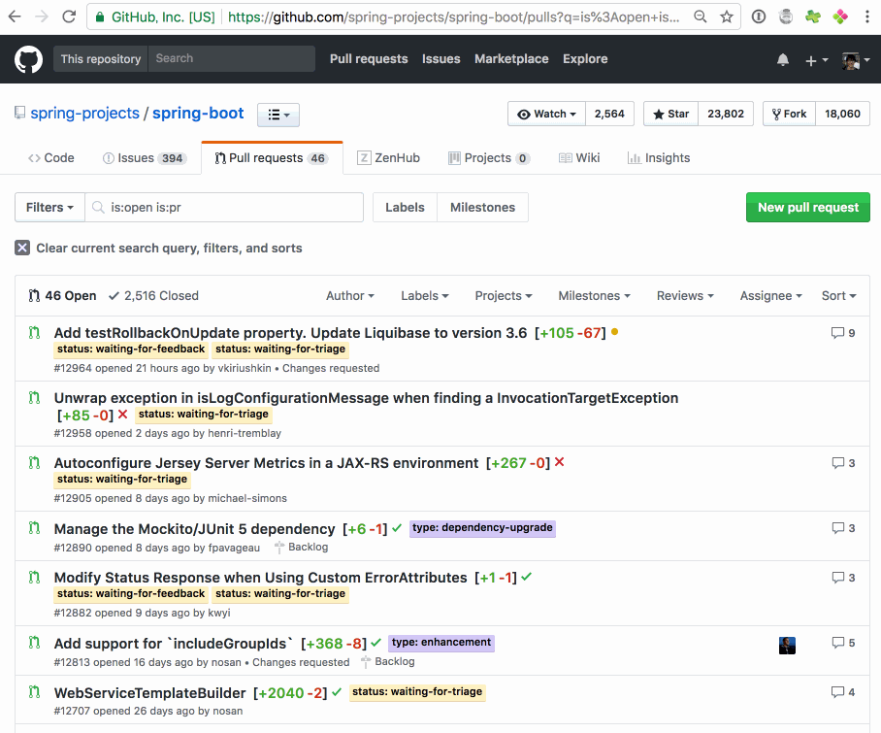Open the create new plus dropdown

point(816,59)
